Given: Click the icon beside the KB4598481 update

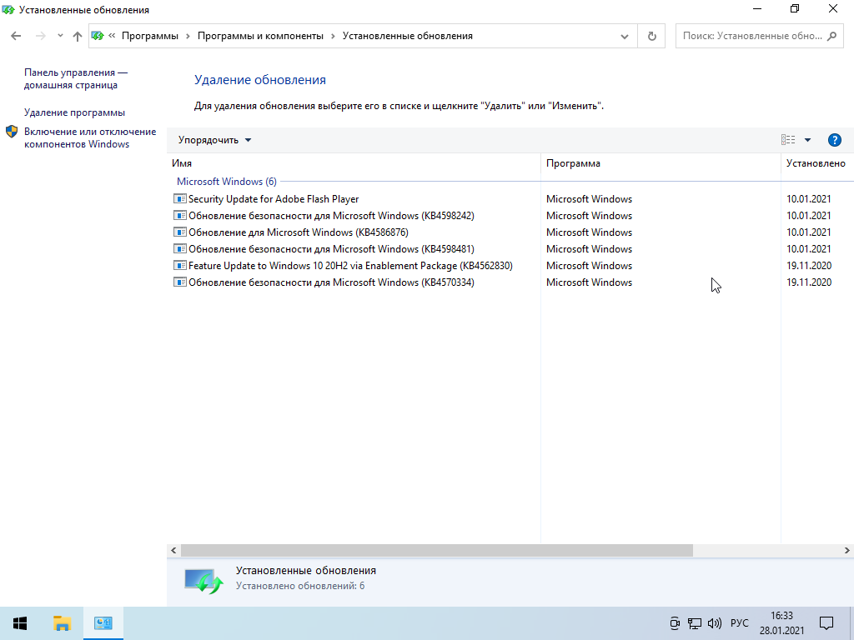Looking at the screenshot, I should (180, 248).
